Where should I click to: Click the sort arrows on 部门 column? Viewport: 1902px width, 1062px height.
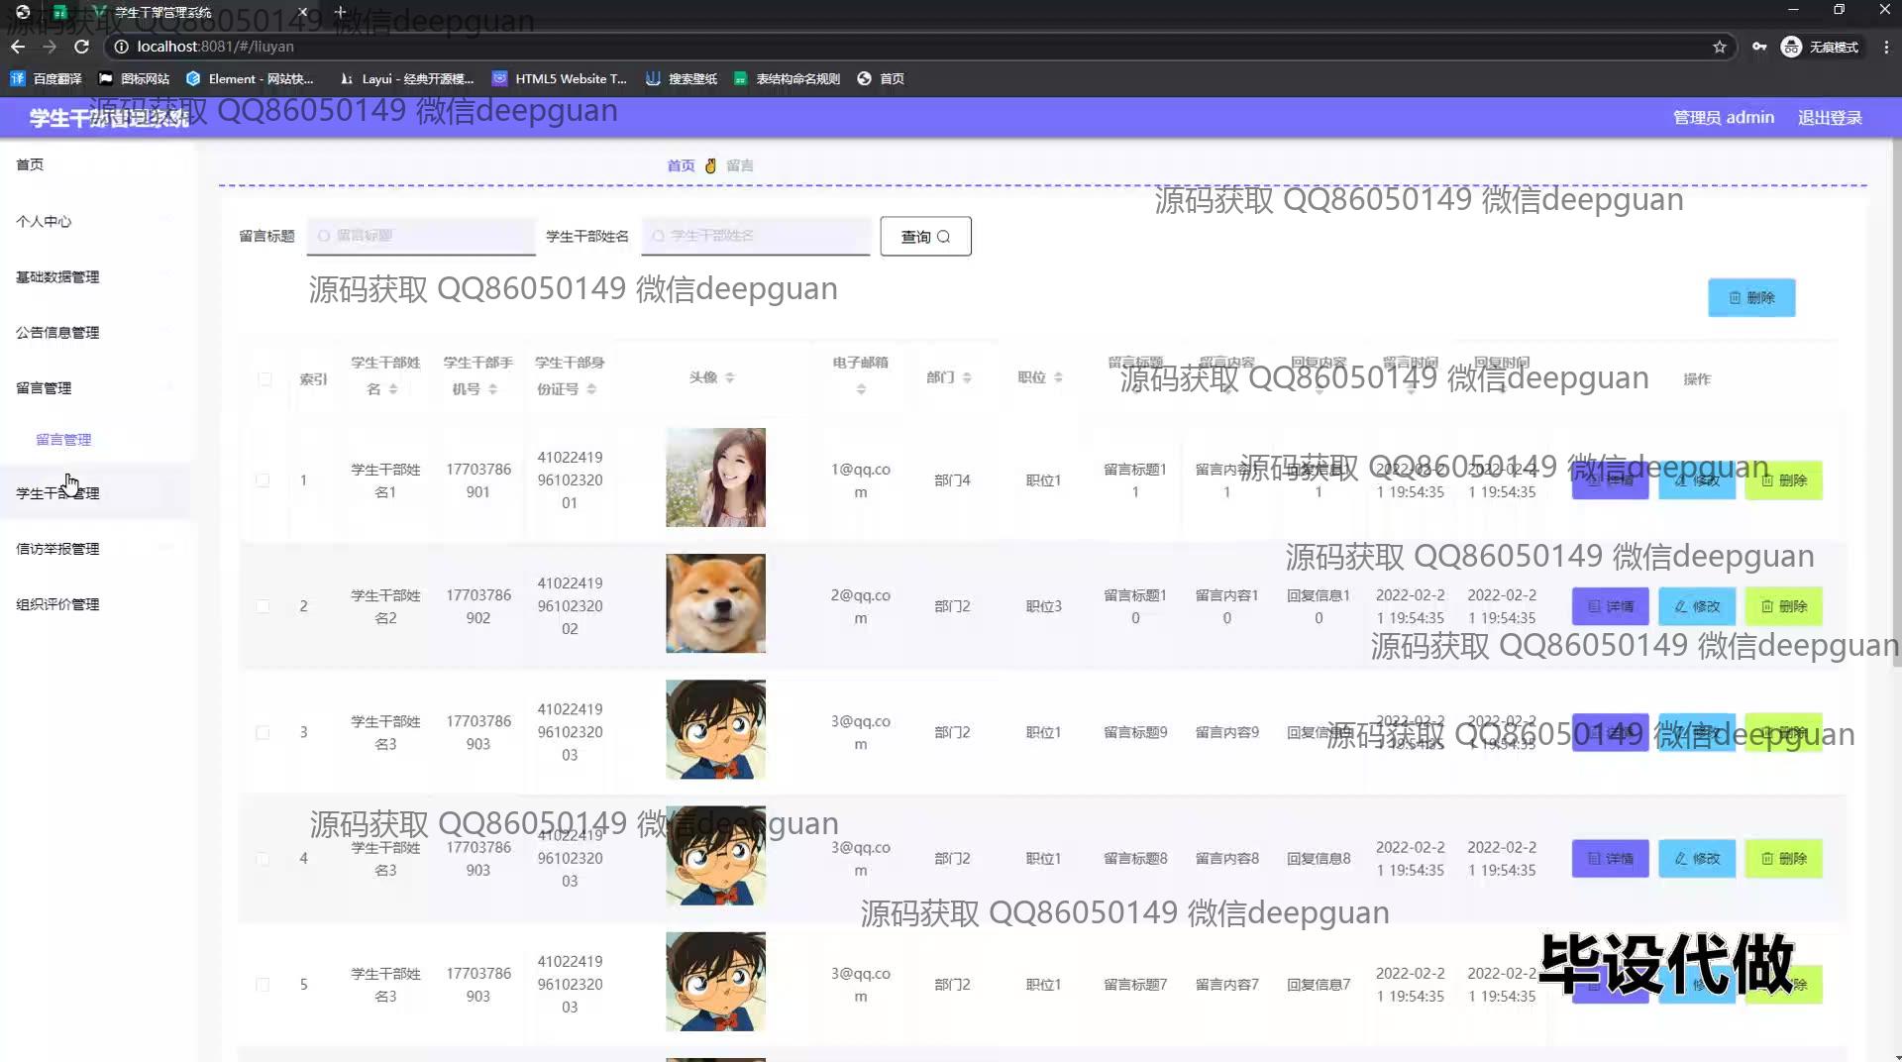(966, 377)
